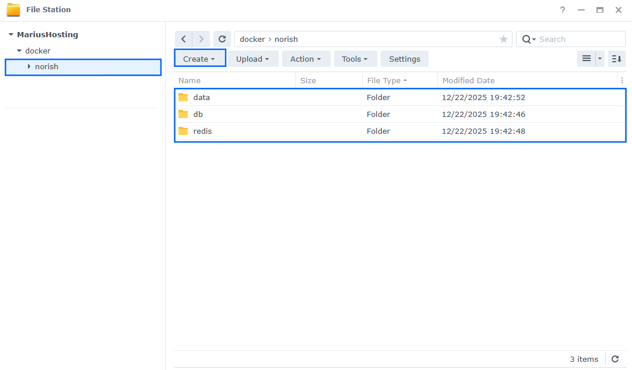This screenshot has width=632, height=370.
Task: Open the column options via the vertical dots
Action: (622, 80)
